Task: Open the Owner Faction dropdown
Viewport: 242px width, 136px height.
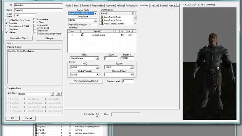Action: tap(132, 67)
